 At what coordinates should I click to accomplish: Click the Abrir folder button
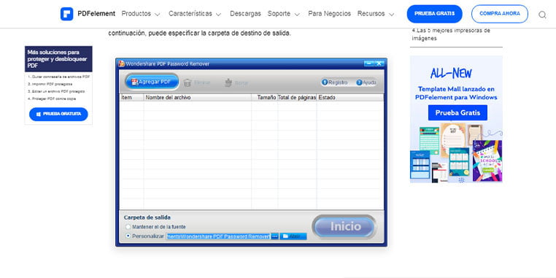[x=293, y=236]
